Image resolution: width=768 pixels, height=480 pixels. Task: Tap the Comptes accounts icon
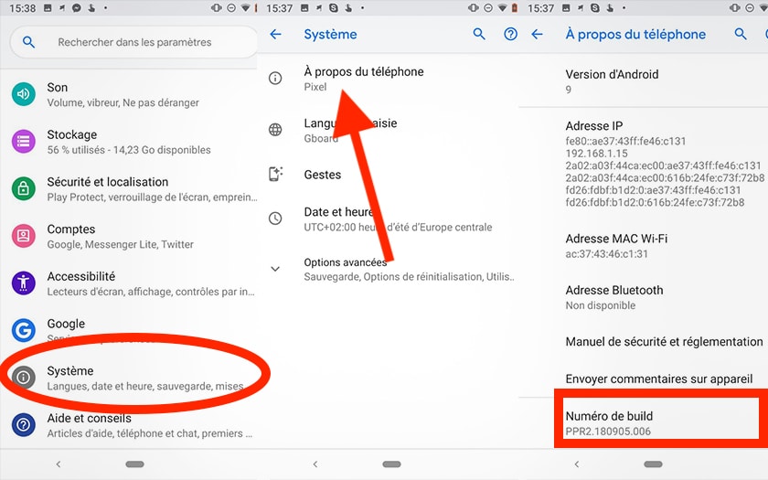point(24,236)
